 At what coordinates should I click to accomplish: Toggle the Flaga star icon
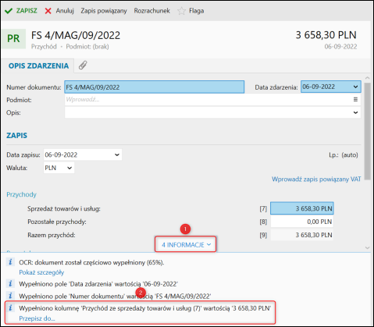181,11
